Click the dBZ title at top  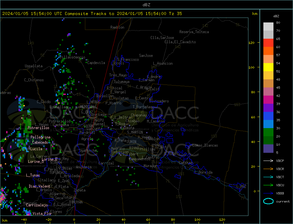tap(146, 5)
